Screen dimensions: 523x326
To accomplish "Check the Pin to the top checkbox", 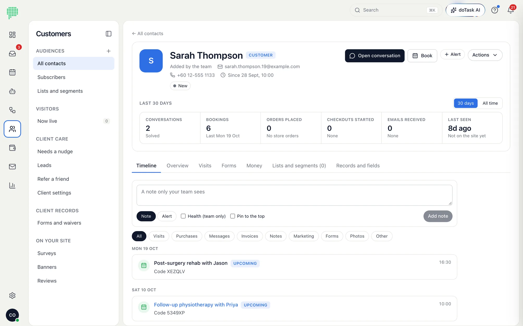I will click(232, 216).
